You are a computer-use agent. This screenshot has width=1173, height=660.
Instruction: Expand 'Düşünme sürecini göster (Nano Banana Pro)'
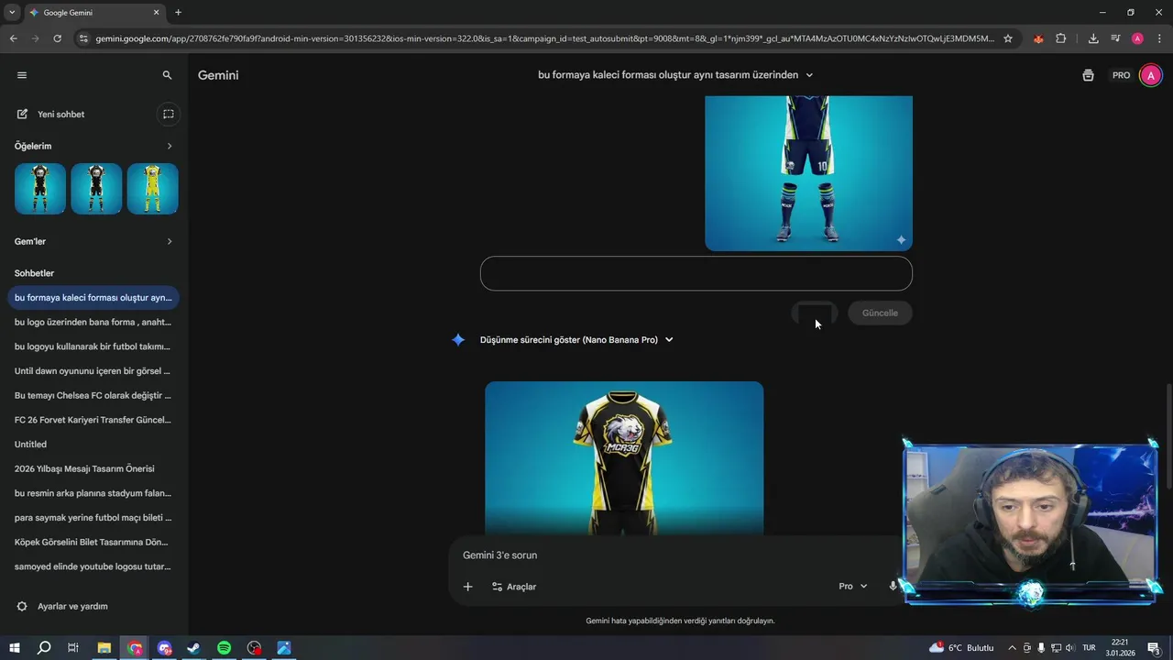point(576,340)
